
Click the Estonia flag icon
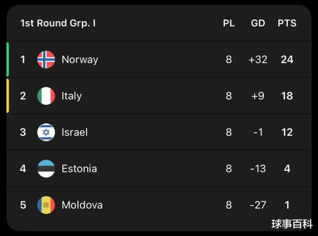click(46, 168)
